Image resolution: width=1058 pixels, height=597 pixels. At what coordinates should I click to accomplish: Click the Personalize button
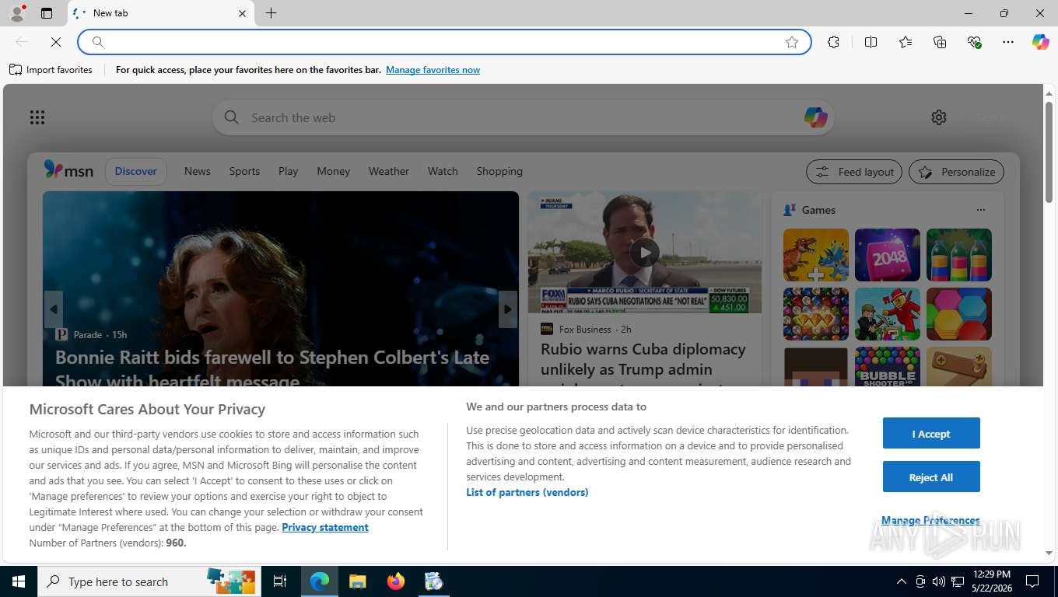(x=956, y=172)
